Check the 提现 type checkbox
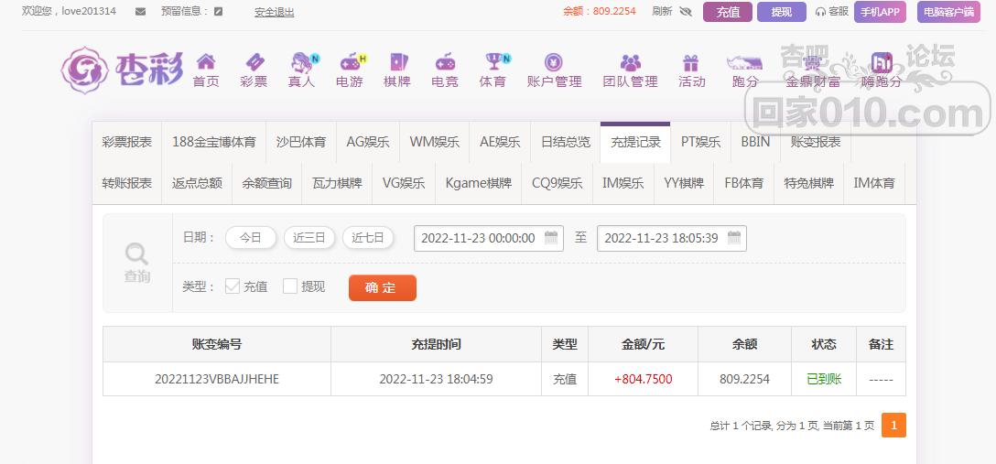 click(x=289, y=286)
